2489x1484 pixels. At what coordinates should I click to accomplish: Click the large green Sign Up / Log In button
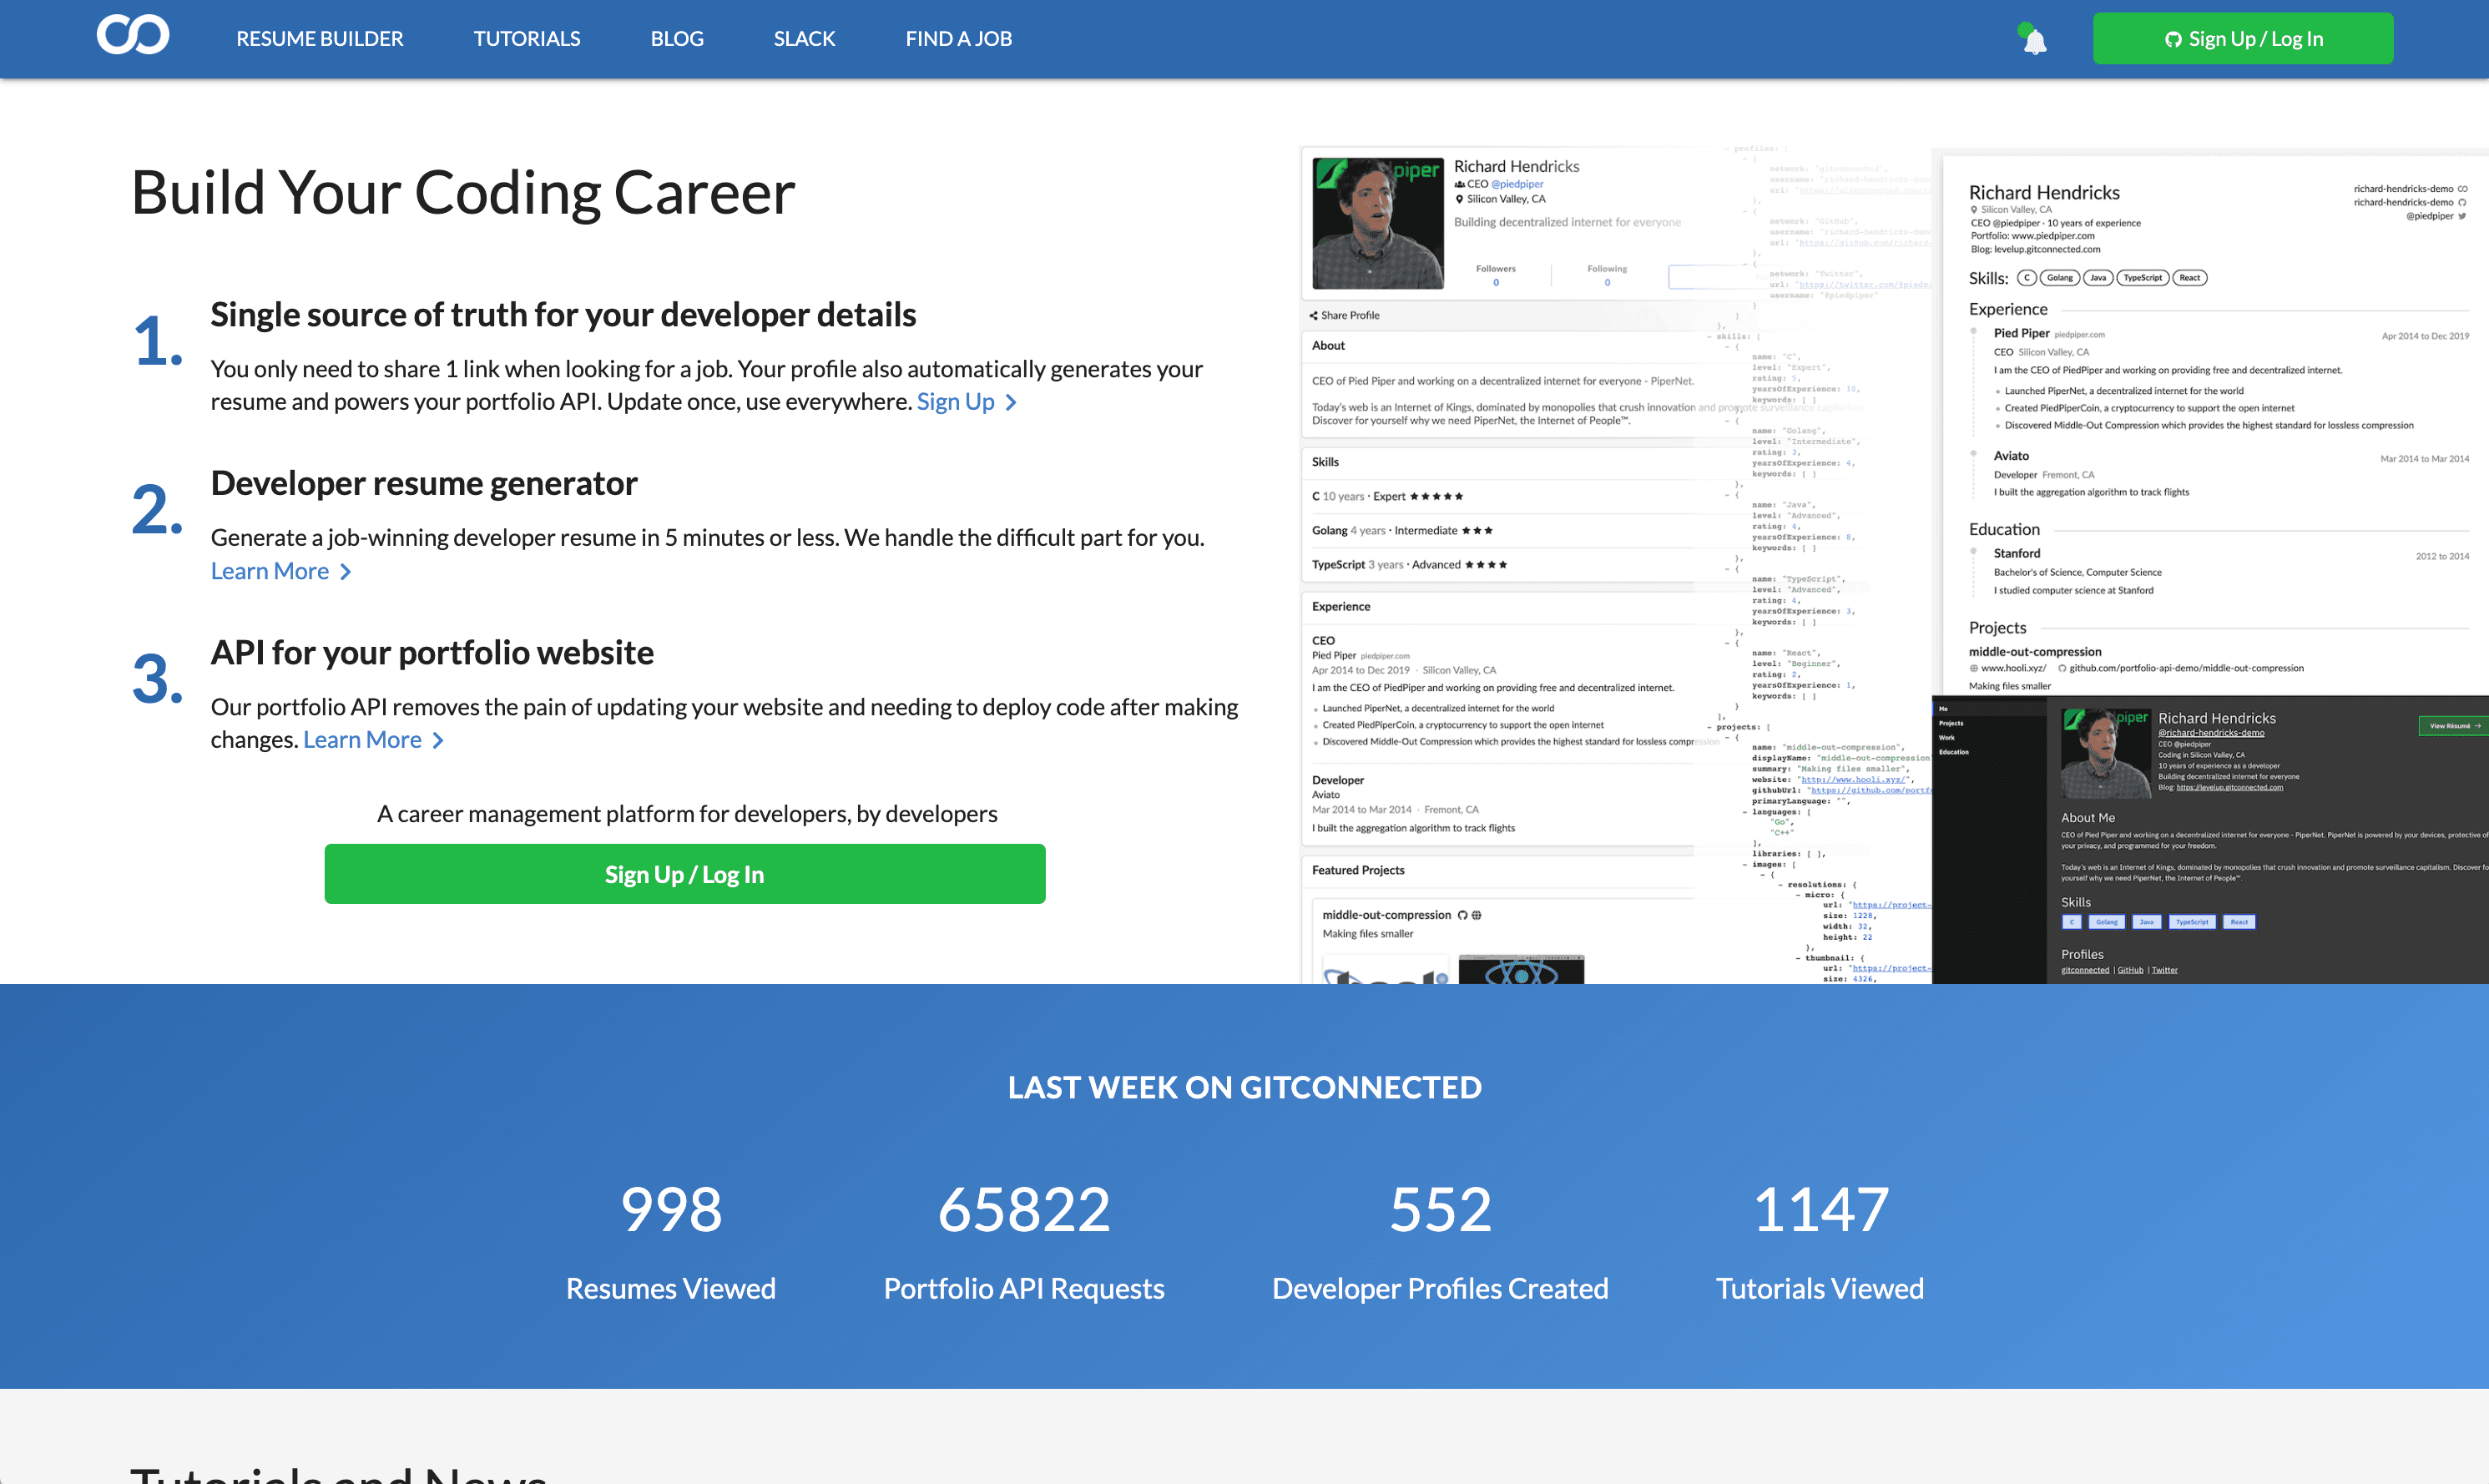click(x=684, y=875)
